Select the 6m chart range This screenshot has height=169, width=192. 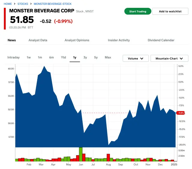tap(51, 58)
